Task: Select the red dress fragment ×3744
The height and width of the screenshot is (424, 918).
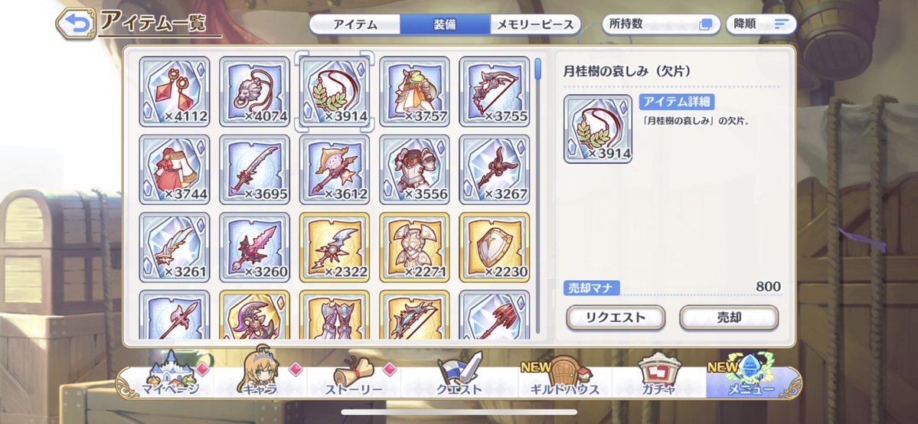Action: tap(175, 169)
